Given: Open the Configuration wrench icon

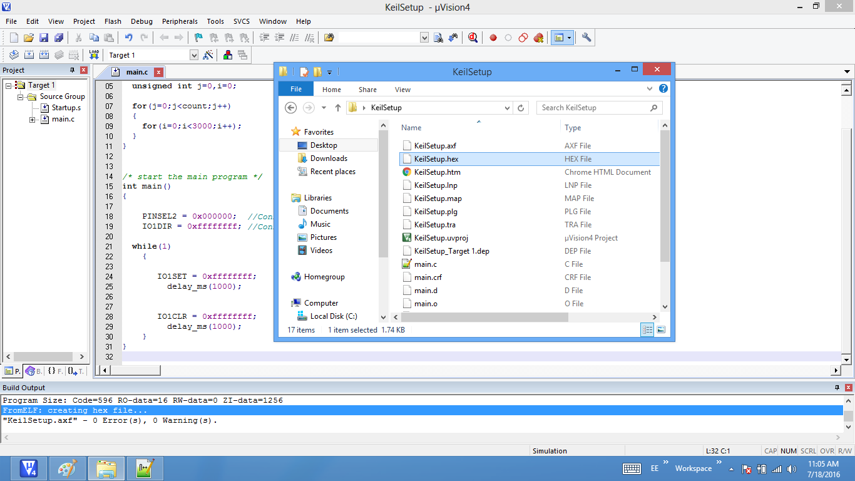Looking at the screenshot, I should coord(586,38).
